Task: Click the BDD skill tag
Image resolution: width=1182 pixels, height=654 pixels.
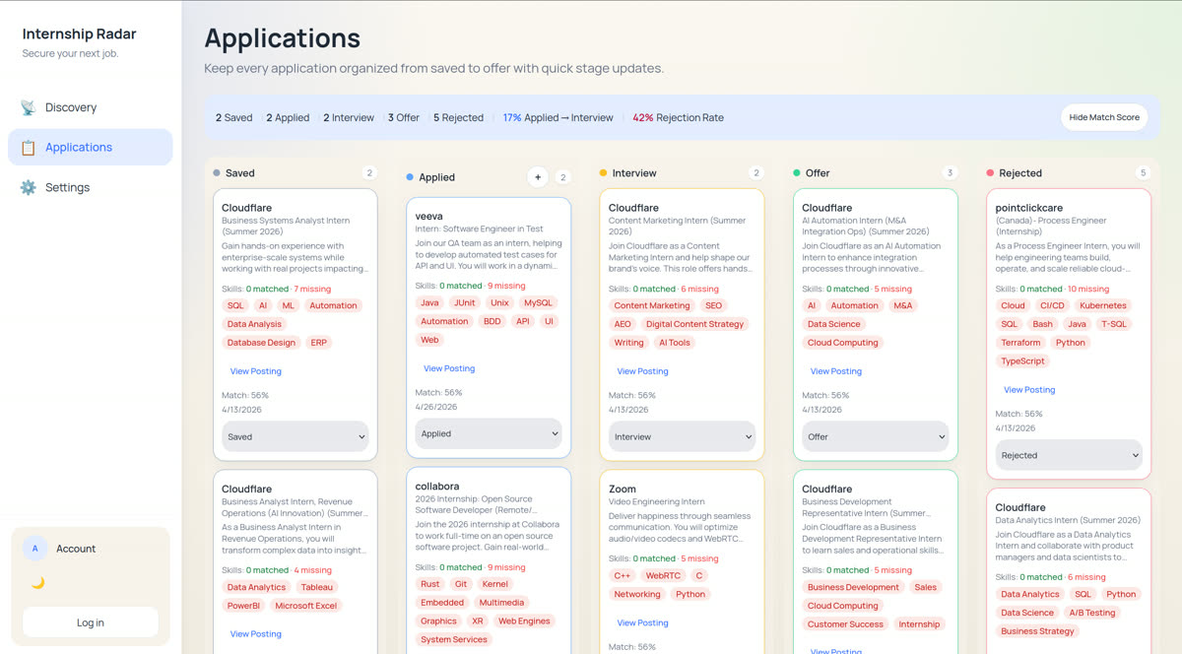Action: tap(492, 321)
